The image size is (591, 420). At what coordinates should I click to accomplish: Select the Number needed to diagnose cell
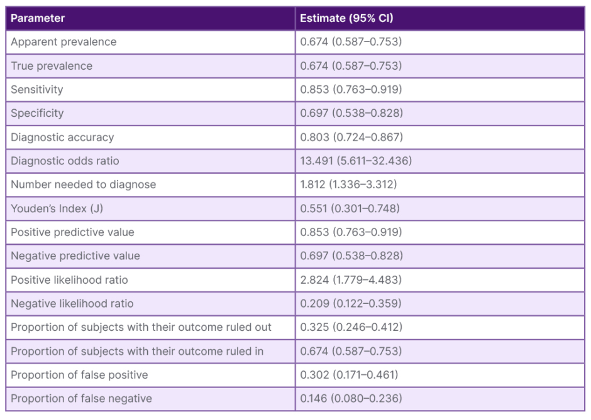coord(83,185)
